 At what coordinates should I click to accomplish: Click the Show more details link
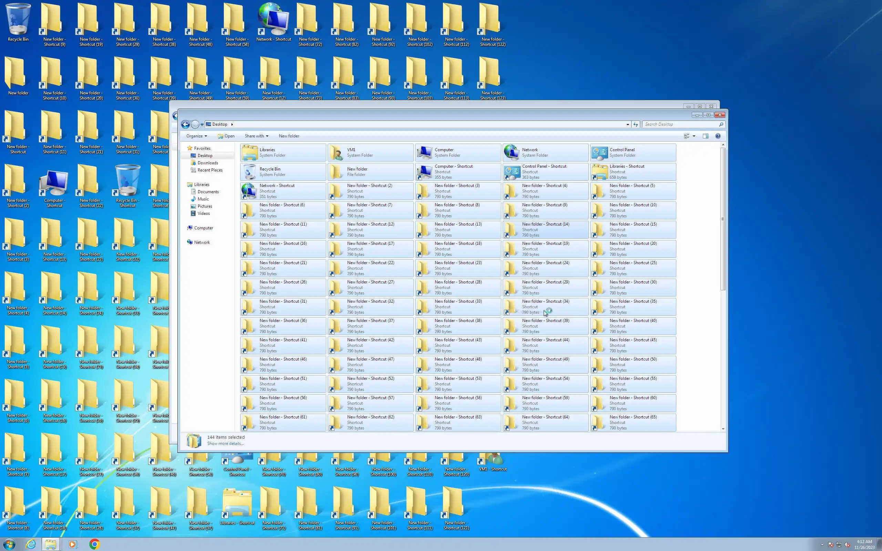pos(225,444)
